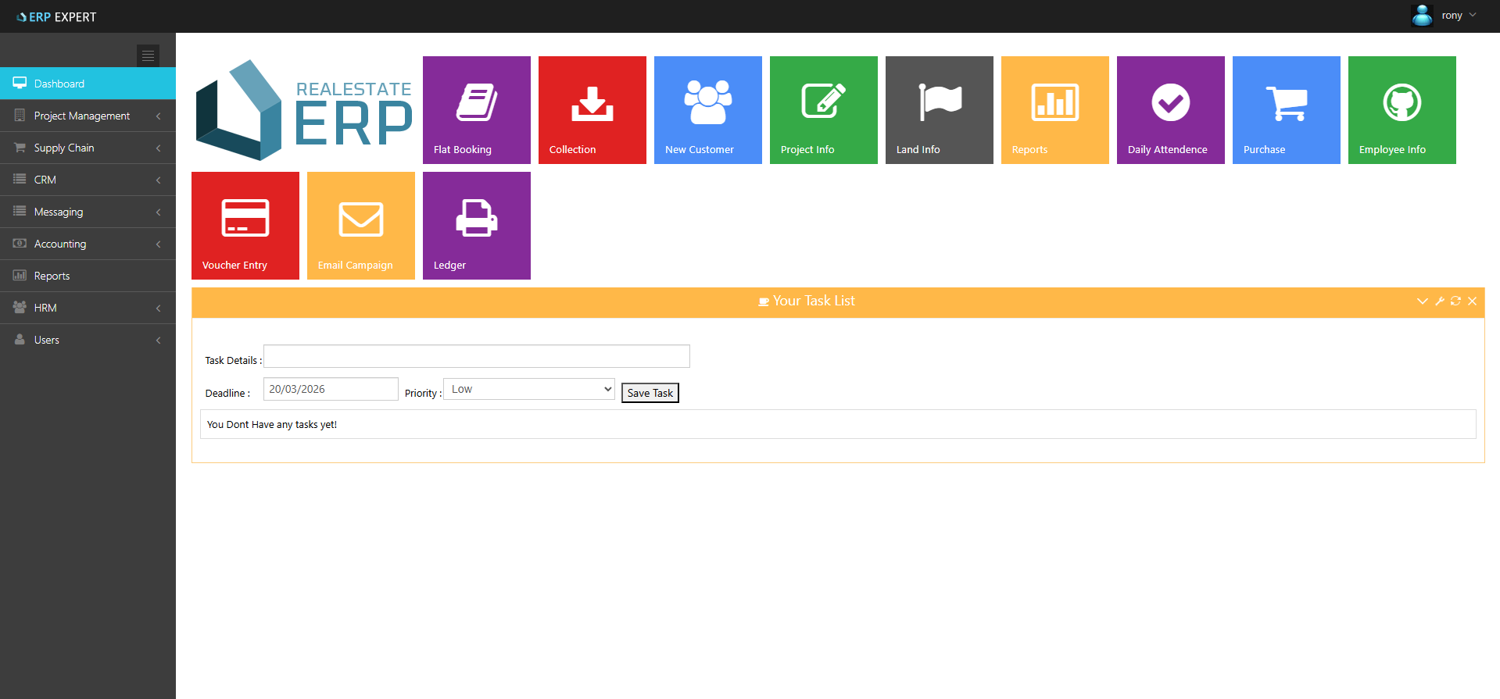
Task: Open Reports in the sidebar menu
Action: [x=88, y=276]
